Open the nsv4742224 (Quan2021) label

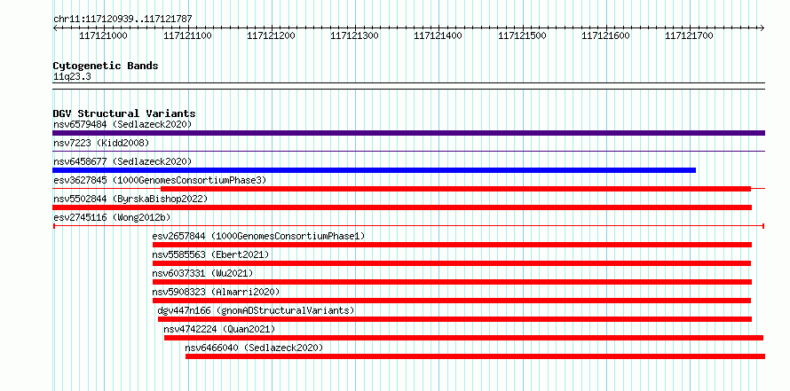tap(219, 329)
